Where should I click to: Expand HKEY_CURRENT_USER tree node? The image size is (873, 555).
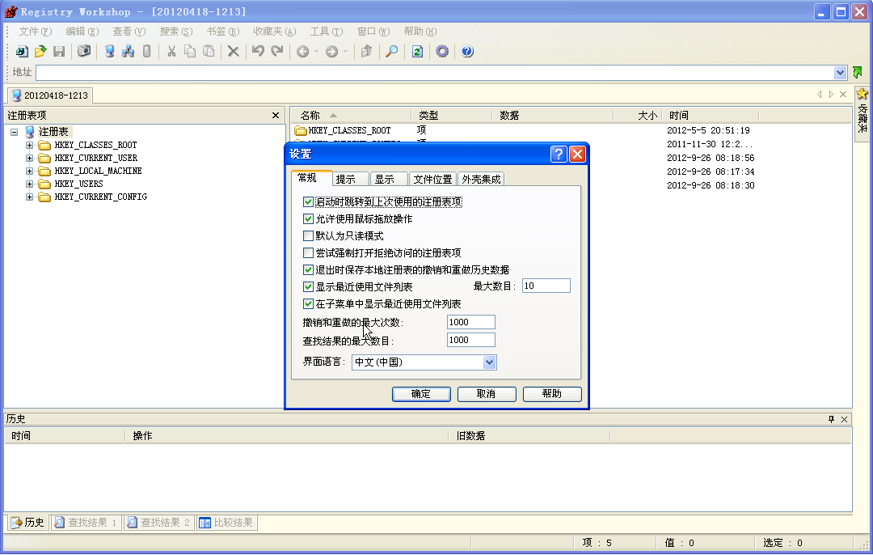click(x=30, y=159)
